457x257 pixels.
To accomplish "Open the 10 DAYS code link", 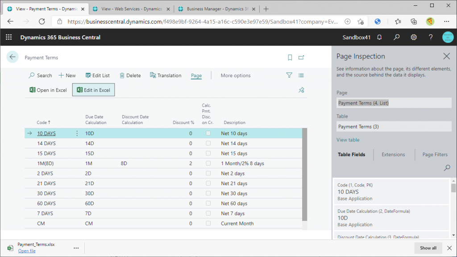I will [46, 133].
